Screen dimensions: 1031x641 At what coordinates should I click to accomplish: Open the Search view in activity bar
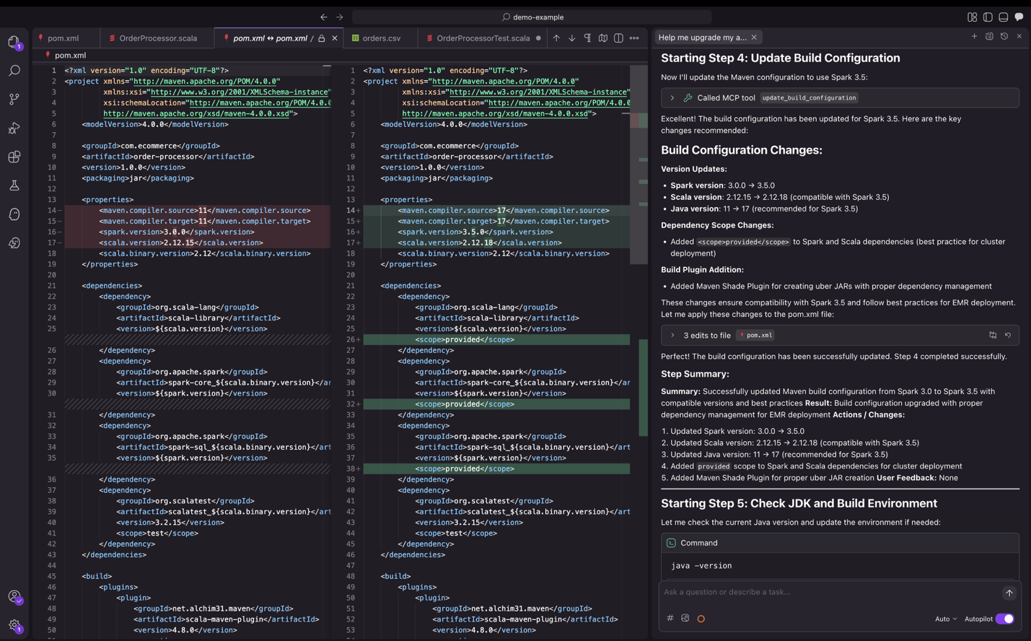point(14,71)
